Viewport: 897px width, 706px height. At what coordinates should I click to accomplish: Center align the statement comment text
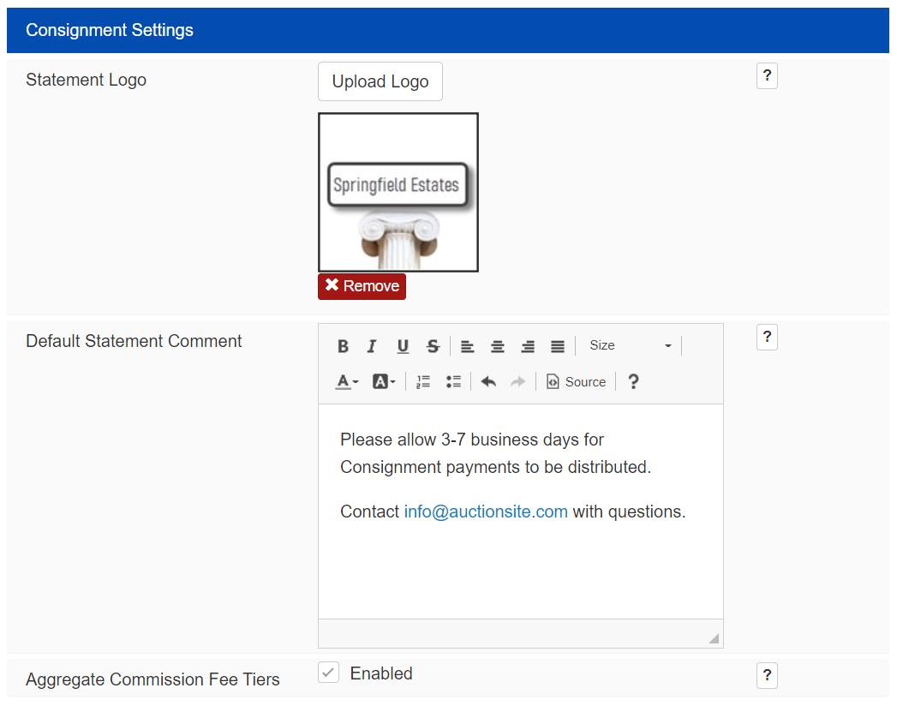(497, 346)
